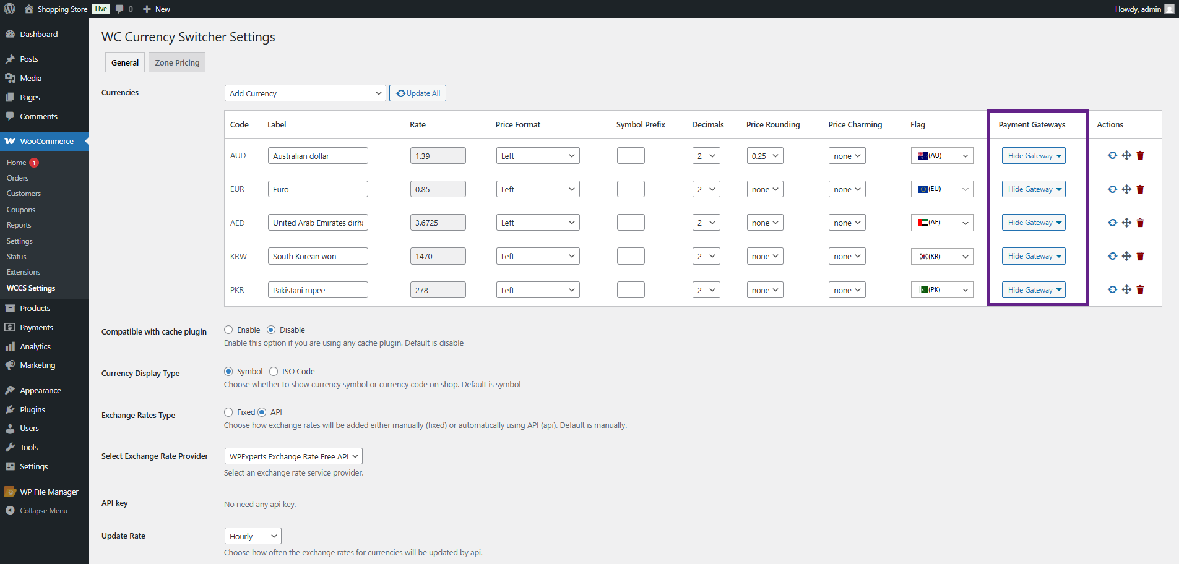1179x564 pixels.
Task: Open the WooCommerce menu
Action: 45,141
